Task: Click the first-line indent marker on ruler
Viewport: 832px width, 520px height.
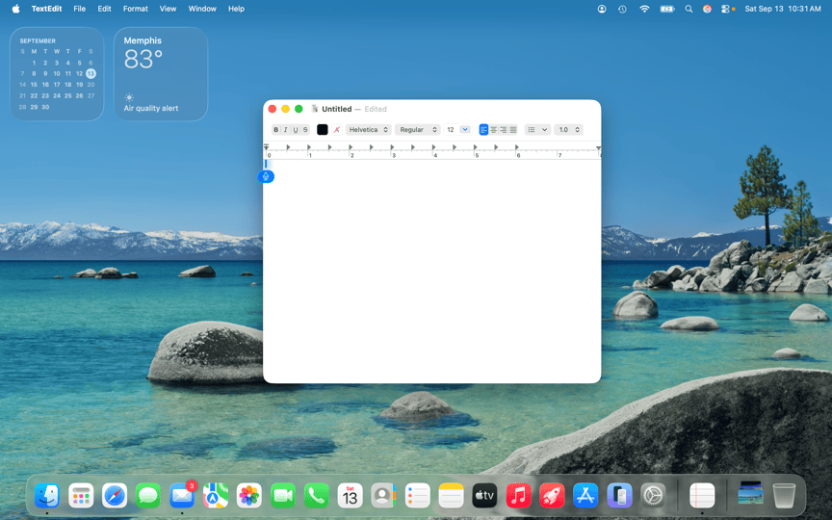Action: click(266, 145)
